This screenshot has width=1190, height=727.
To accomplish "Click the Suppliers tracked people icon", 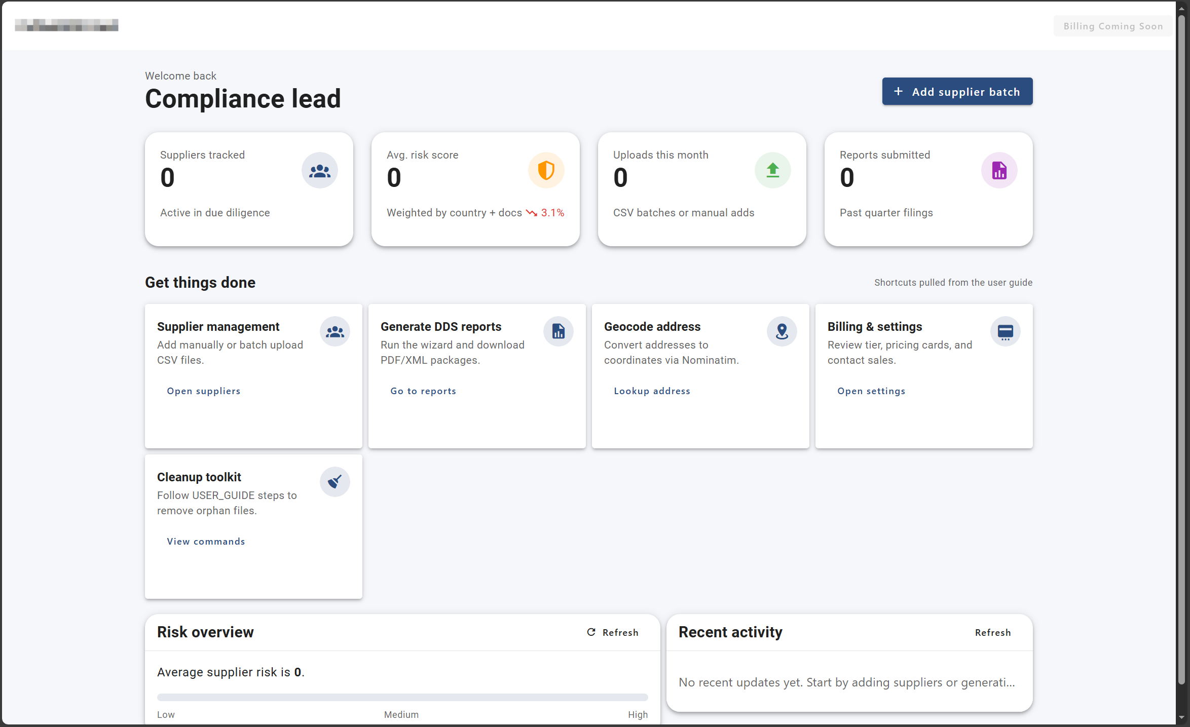I will (319, 171).
